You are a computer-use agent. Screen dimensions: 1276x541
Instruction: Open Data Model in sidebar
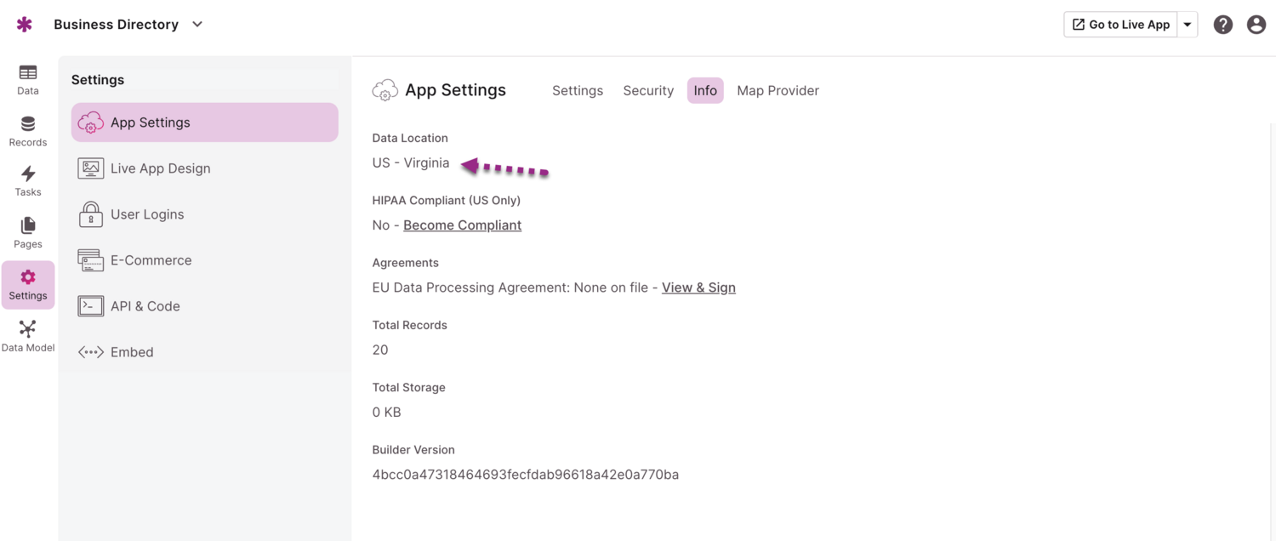(x=28, y=336)
